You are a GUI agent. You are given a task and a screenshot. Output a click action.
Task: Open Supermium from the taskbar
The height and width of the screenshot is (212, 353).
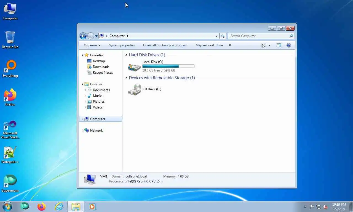[25, 206]
